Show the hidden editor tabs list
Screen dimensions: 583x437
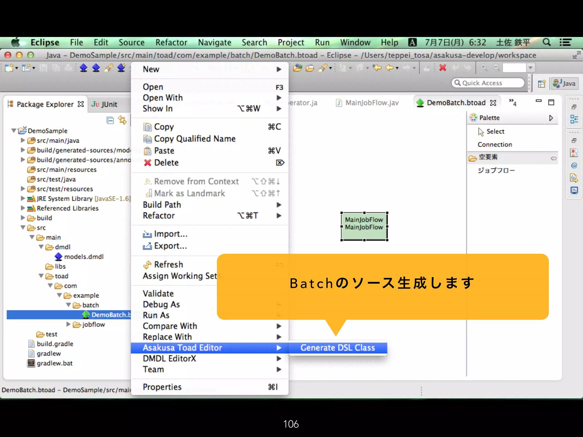pyautogui.click(x=513, y=102)
